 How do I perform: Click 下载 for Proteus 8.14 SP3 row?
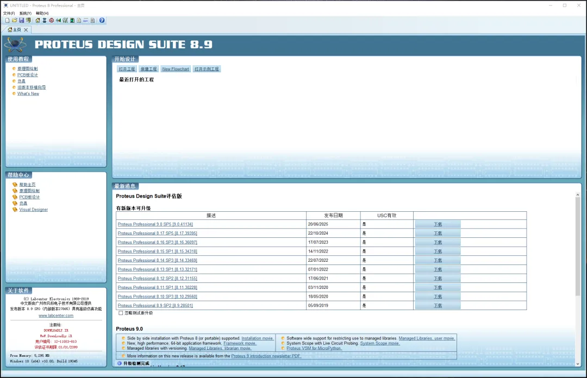click(438, 260)
